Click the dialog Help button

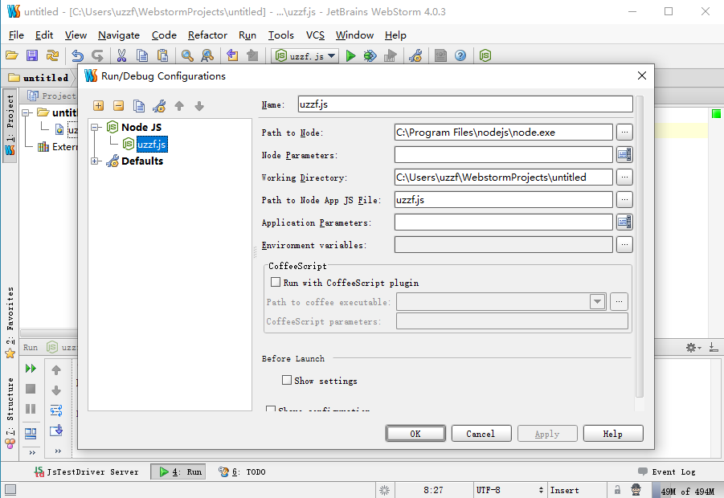pos(613,434)
